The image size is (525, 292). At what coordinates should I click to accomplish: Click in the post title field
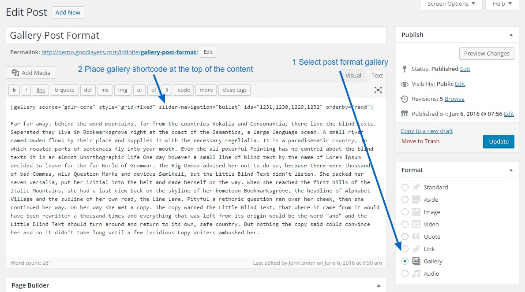coord(196,35)
